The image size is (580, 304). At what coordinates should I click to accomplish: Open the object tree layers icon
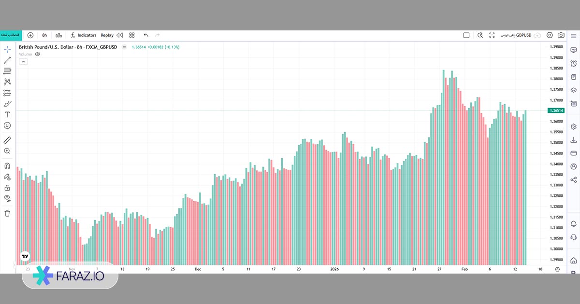pos(574,90)
